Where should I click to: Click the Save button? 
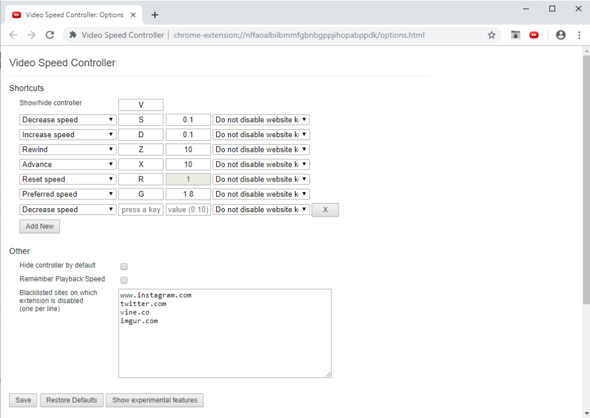(23, 400)
